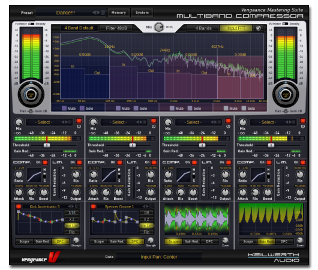
Task: Select previous DPC preset before Spencer Groove 1 arrows
Action: click(x=144, y=206)
